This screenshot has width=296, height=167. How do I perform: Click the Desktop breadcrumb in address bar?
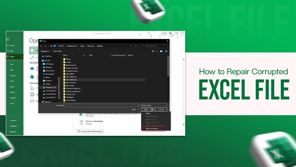[100, 46]
